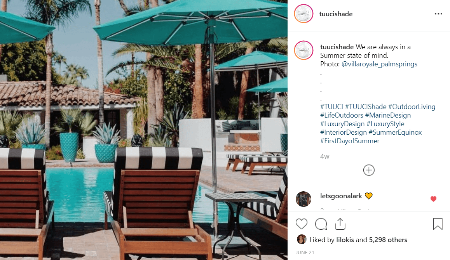Open the #OutdoorLiving hashtag
Viewport: 450px width, 260px height.
(412, 107)
